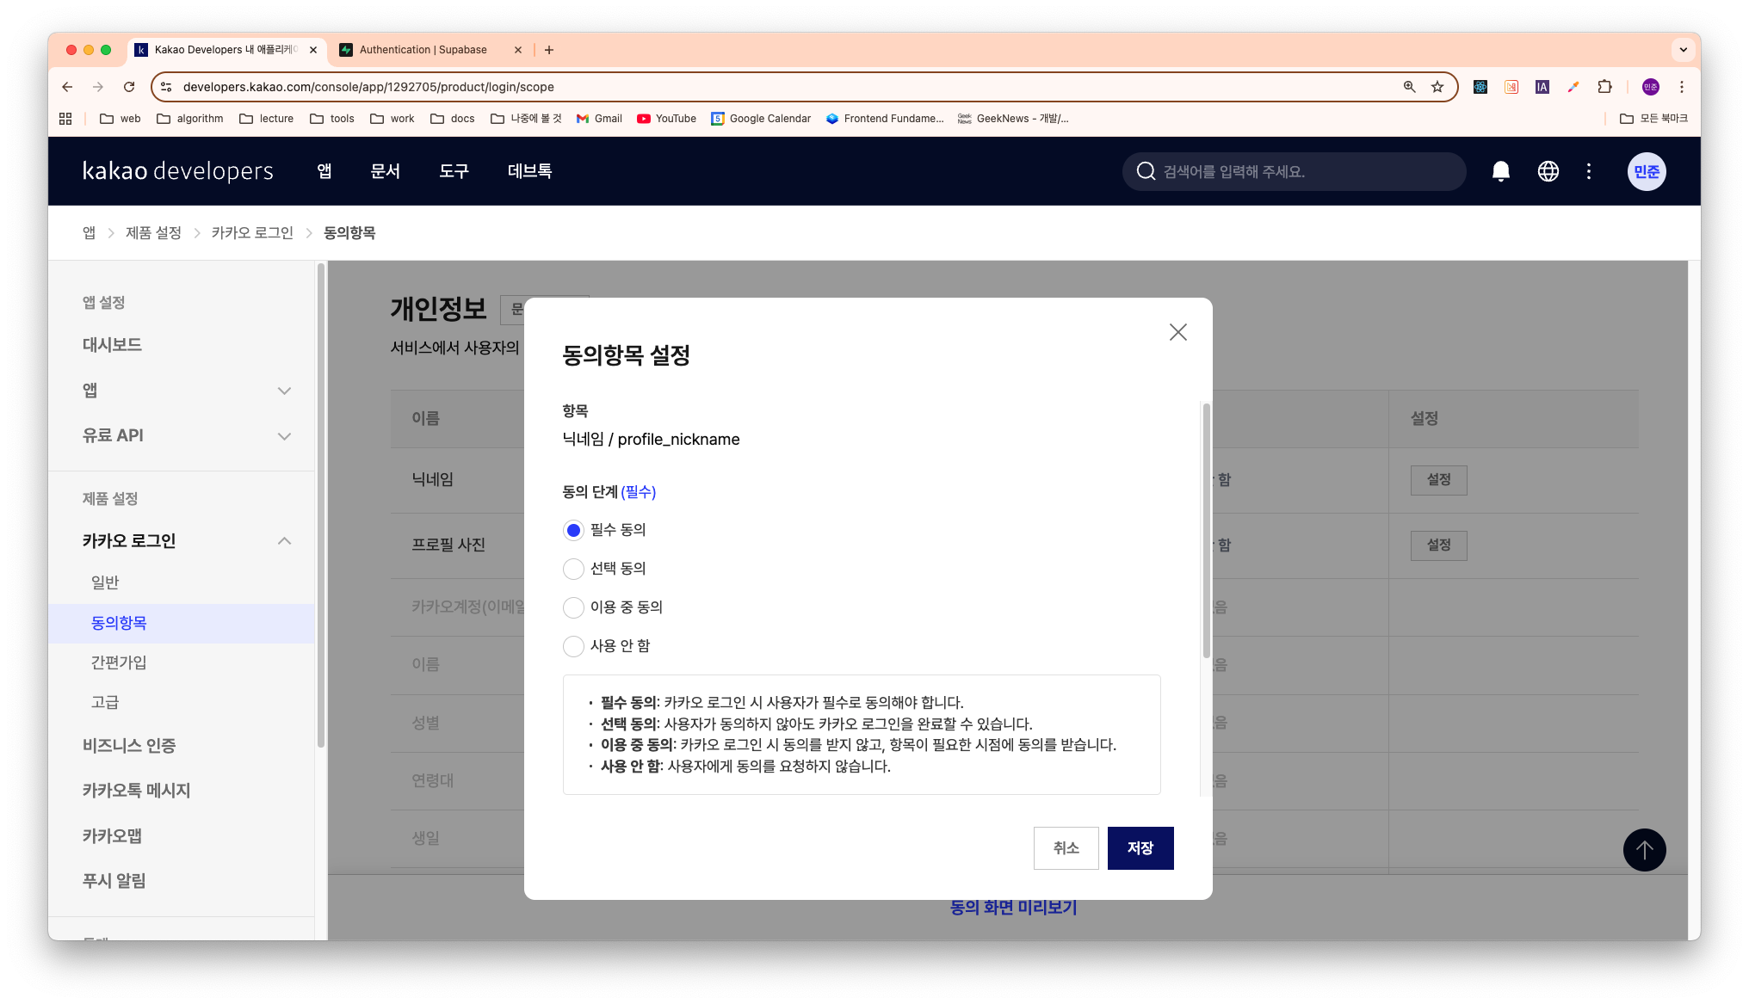Choose the 사용 안 함 radio option

point(573,646)
